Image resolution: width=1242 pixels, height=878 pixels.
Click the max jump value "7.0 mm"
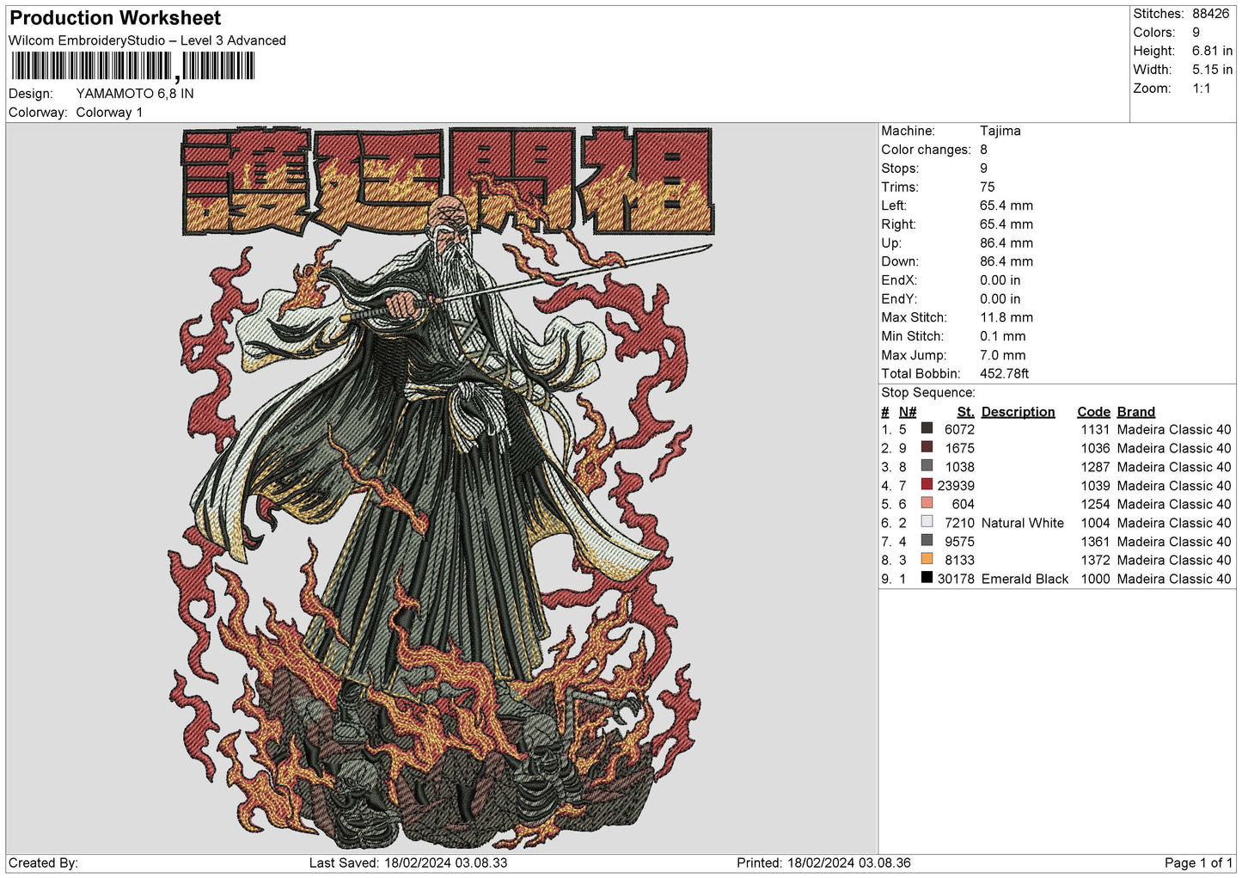1003,355
